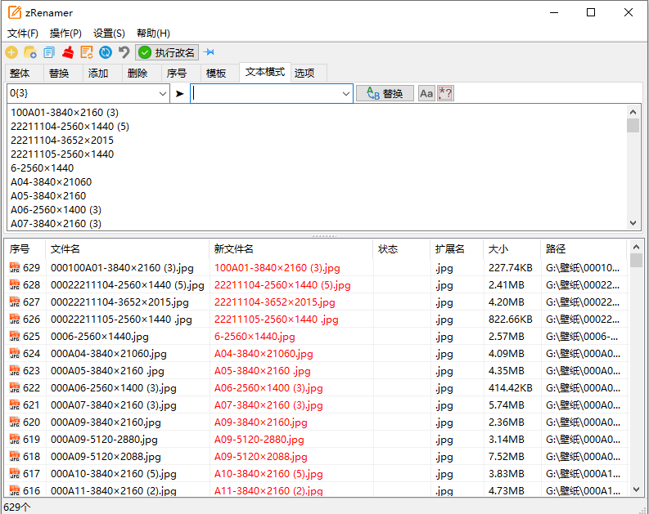The height and width of the screenshot is (514, 649).
Task: Click the 执行改名 button
Action: tap(167, 52)
